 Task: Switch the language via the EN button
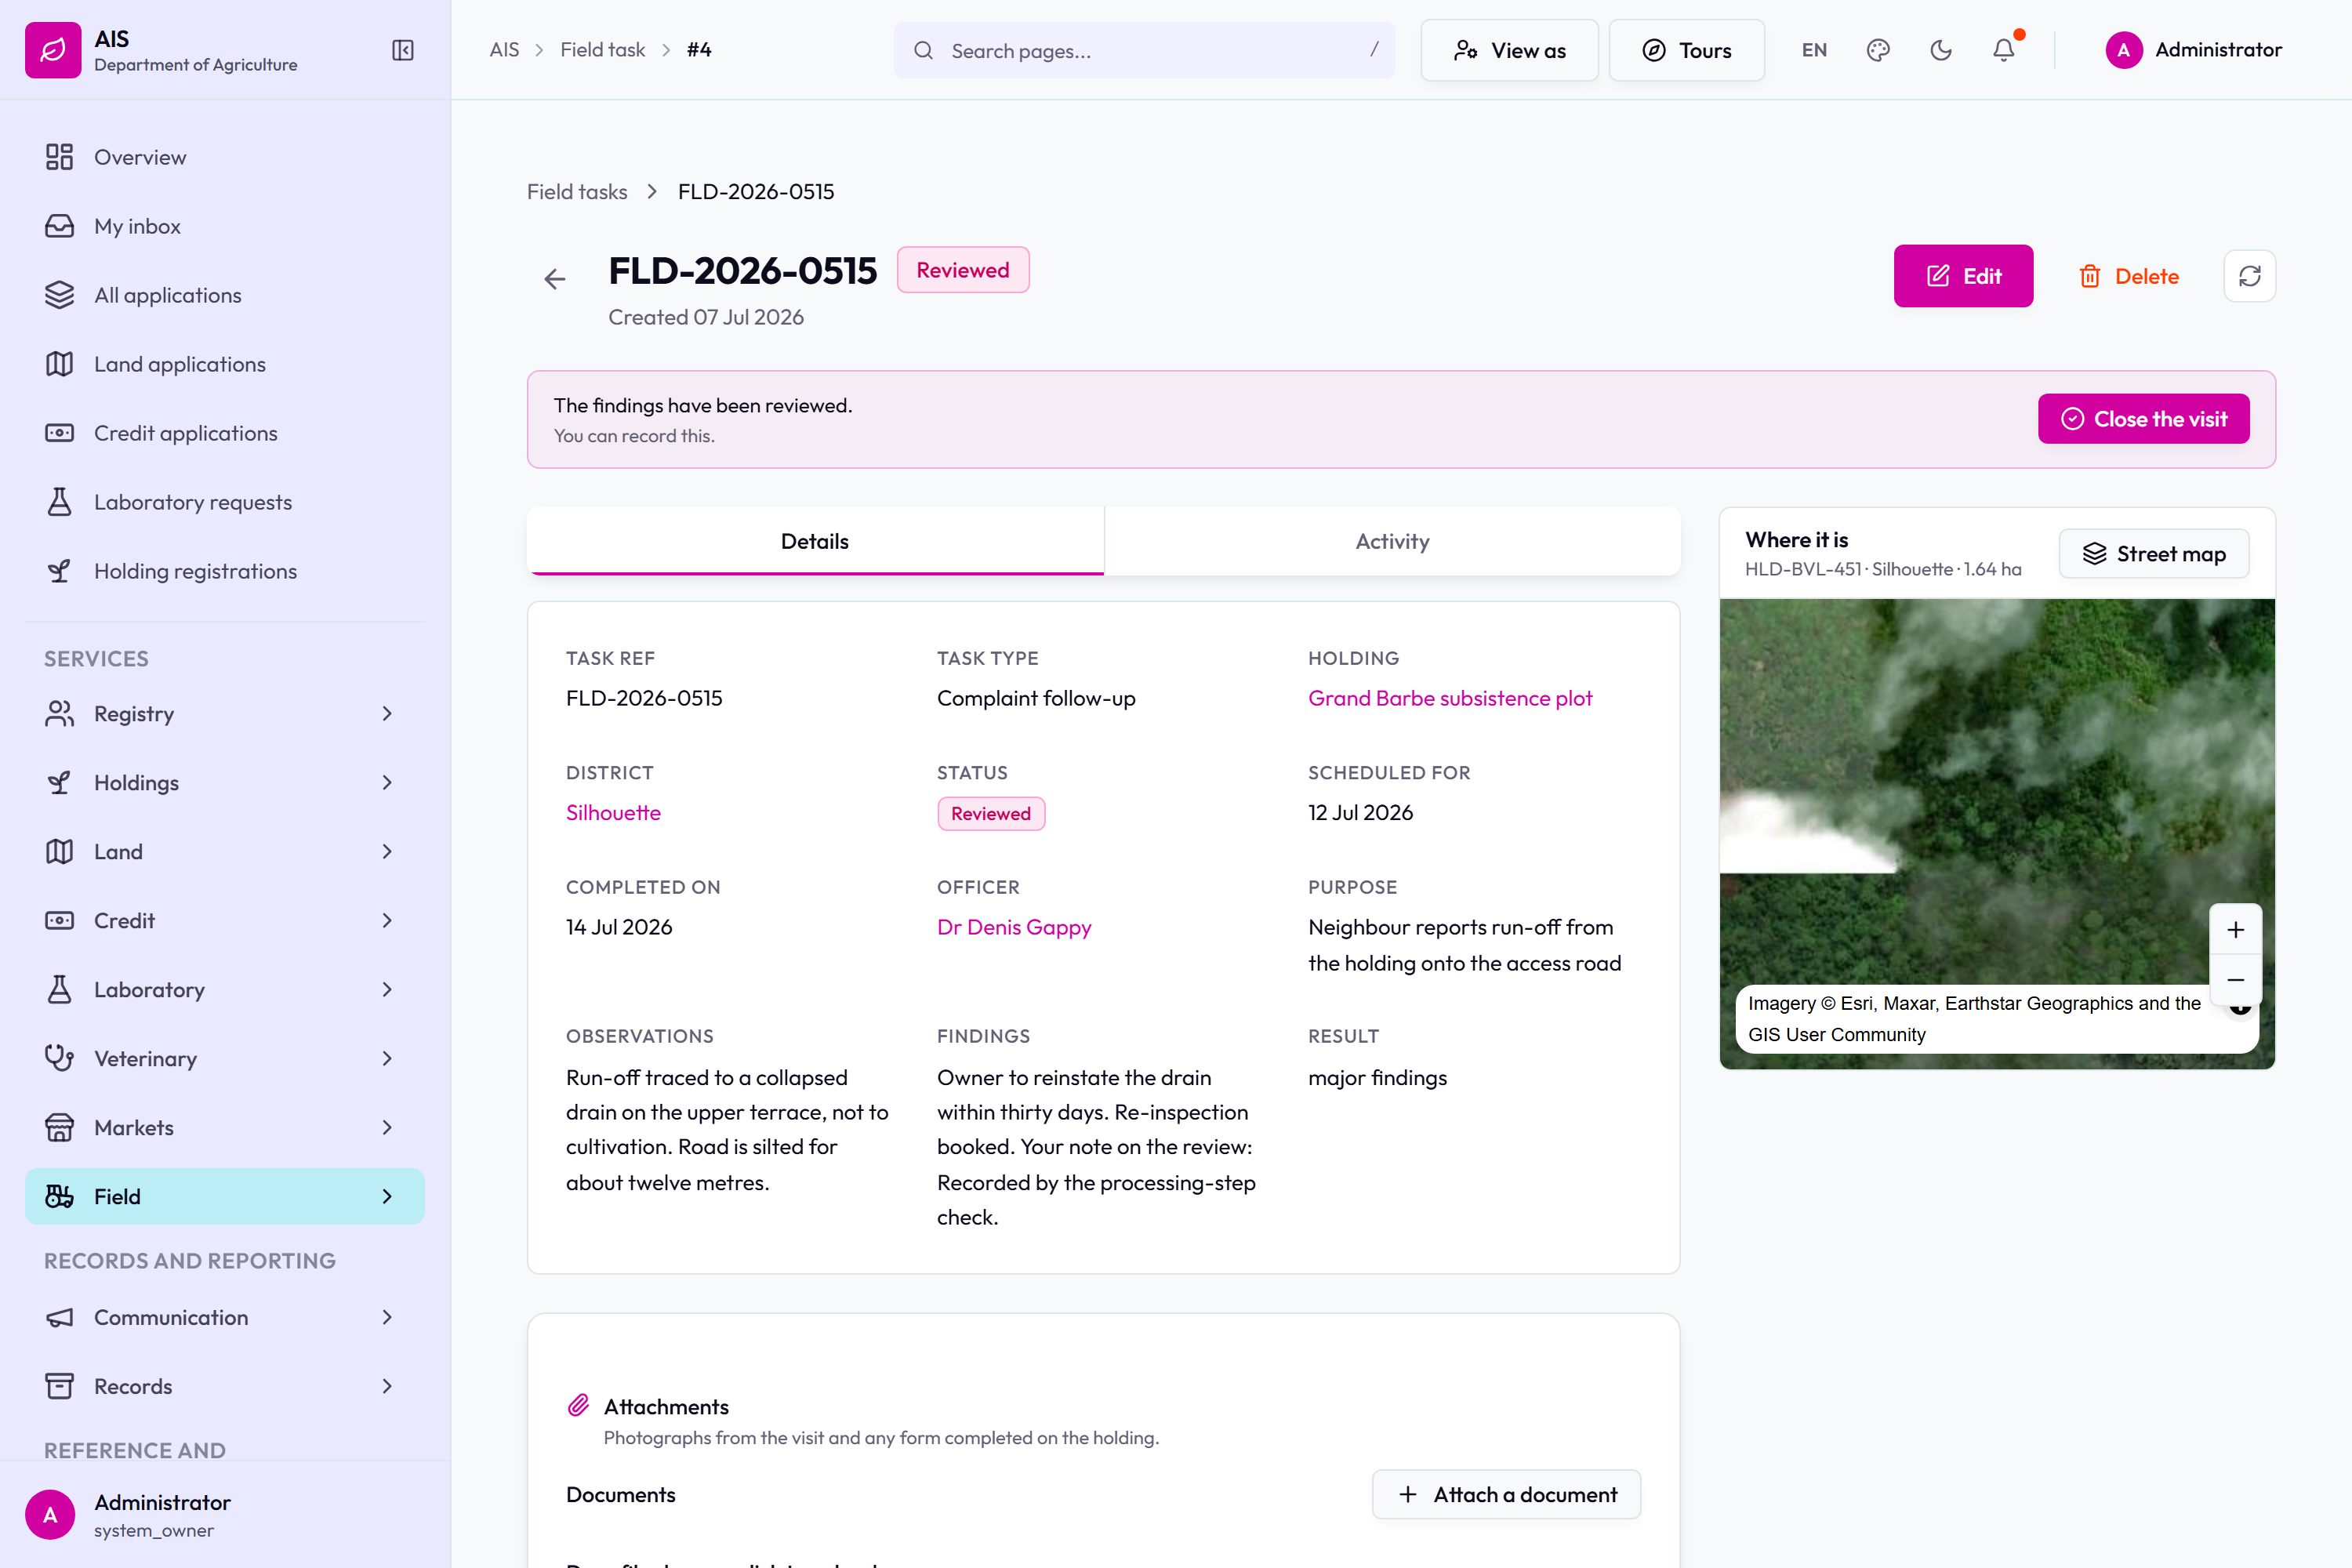pos(1814,50)
